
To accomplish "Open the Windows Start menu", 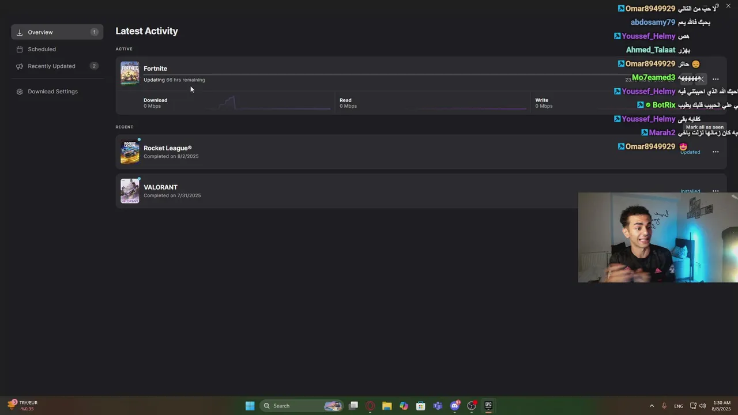I will click(250, 406).
